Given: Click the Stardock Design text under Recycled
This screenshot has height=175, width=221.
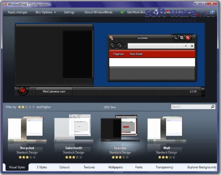Looking at the screenshot, I should click(x=27, y=153).
